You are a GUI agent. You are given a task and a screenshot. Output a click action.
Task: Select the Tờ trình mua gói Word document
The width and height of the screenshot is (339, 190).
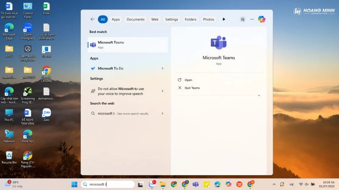point(9,10)
